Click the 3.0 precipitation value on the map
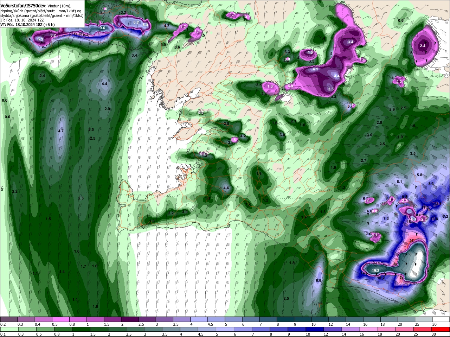The image size is (450, 337). tap(369, 135)
